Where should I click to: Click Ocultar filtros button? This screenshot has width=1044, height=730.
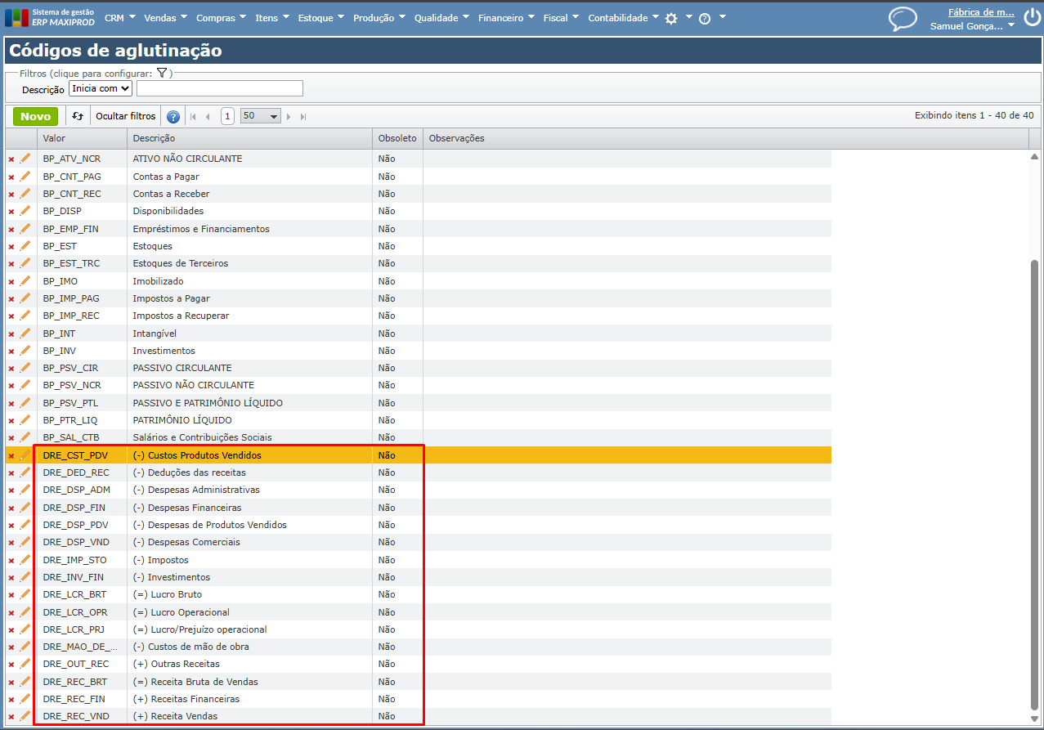pyautogui.click(x=125, y=116)
